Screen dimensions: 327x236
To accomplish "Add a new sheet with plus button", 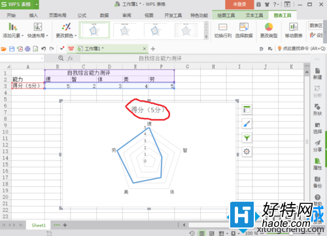I will pyautogui.click(x=65, y=225).
